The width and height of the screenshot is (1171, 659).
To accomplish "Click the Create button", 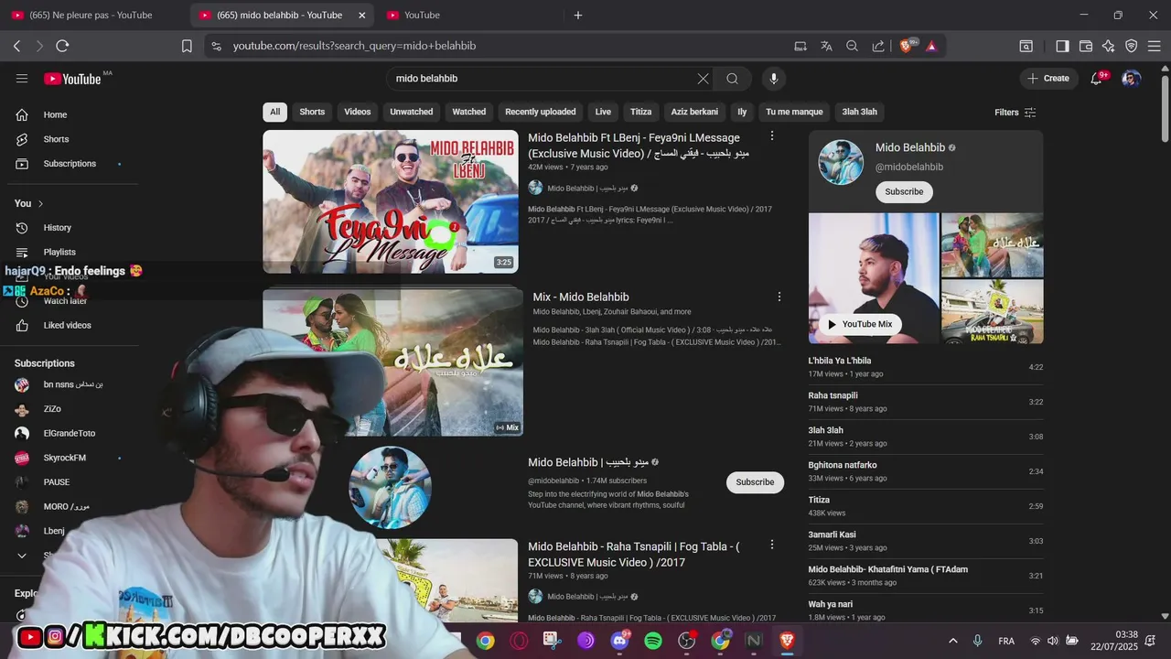I will click(x=1048, y=79).
